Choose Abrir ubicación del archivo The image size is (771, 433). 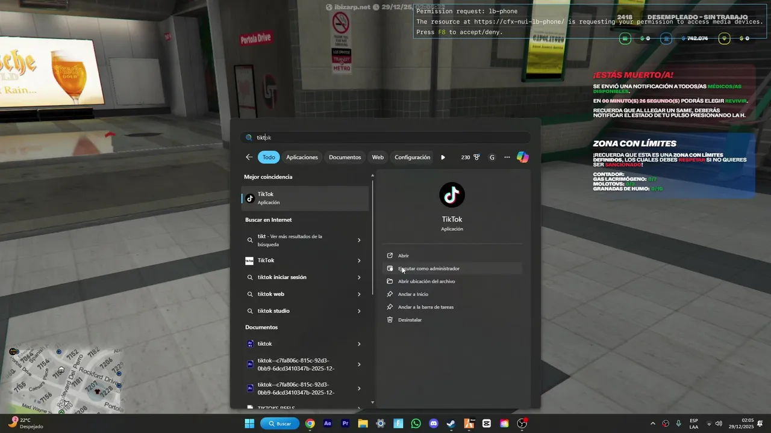coord(452,281)
